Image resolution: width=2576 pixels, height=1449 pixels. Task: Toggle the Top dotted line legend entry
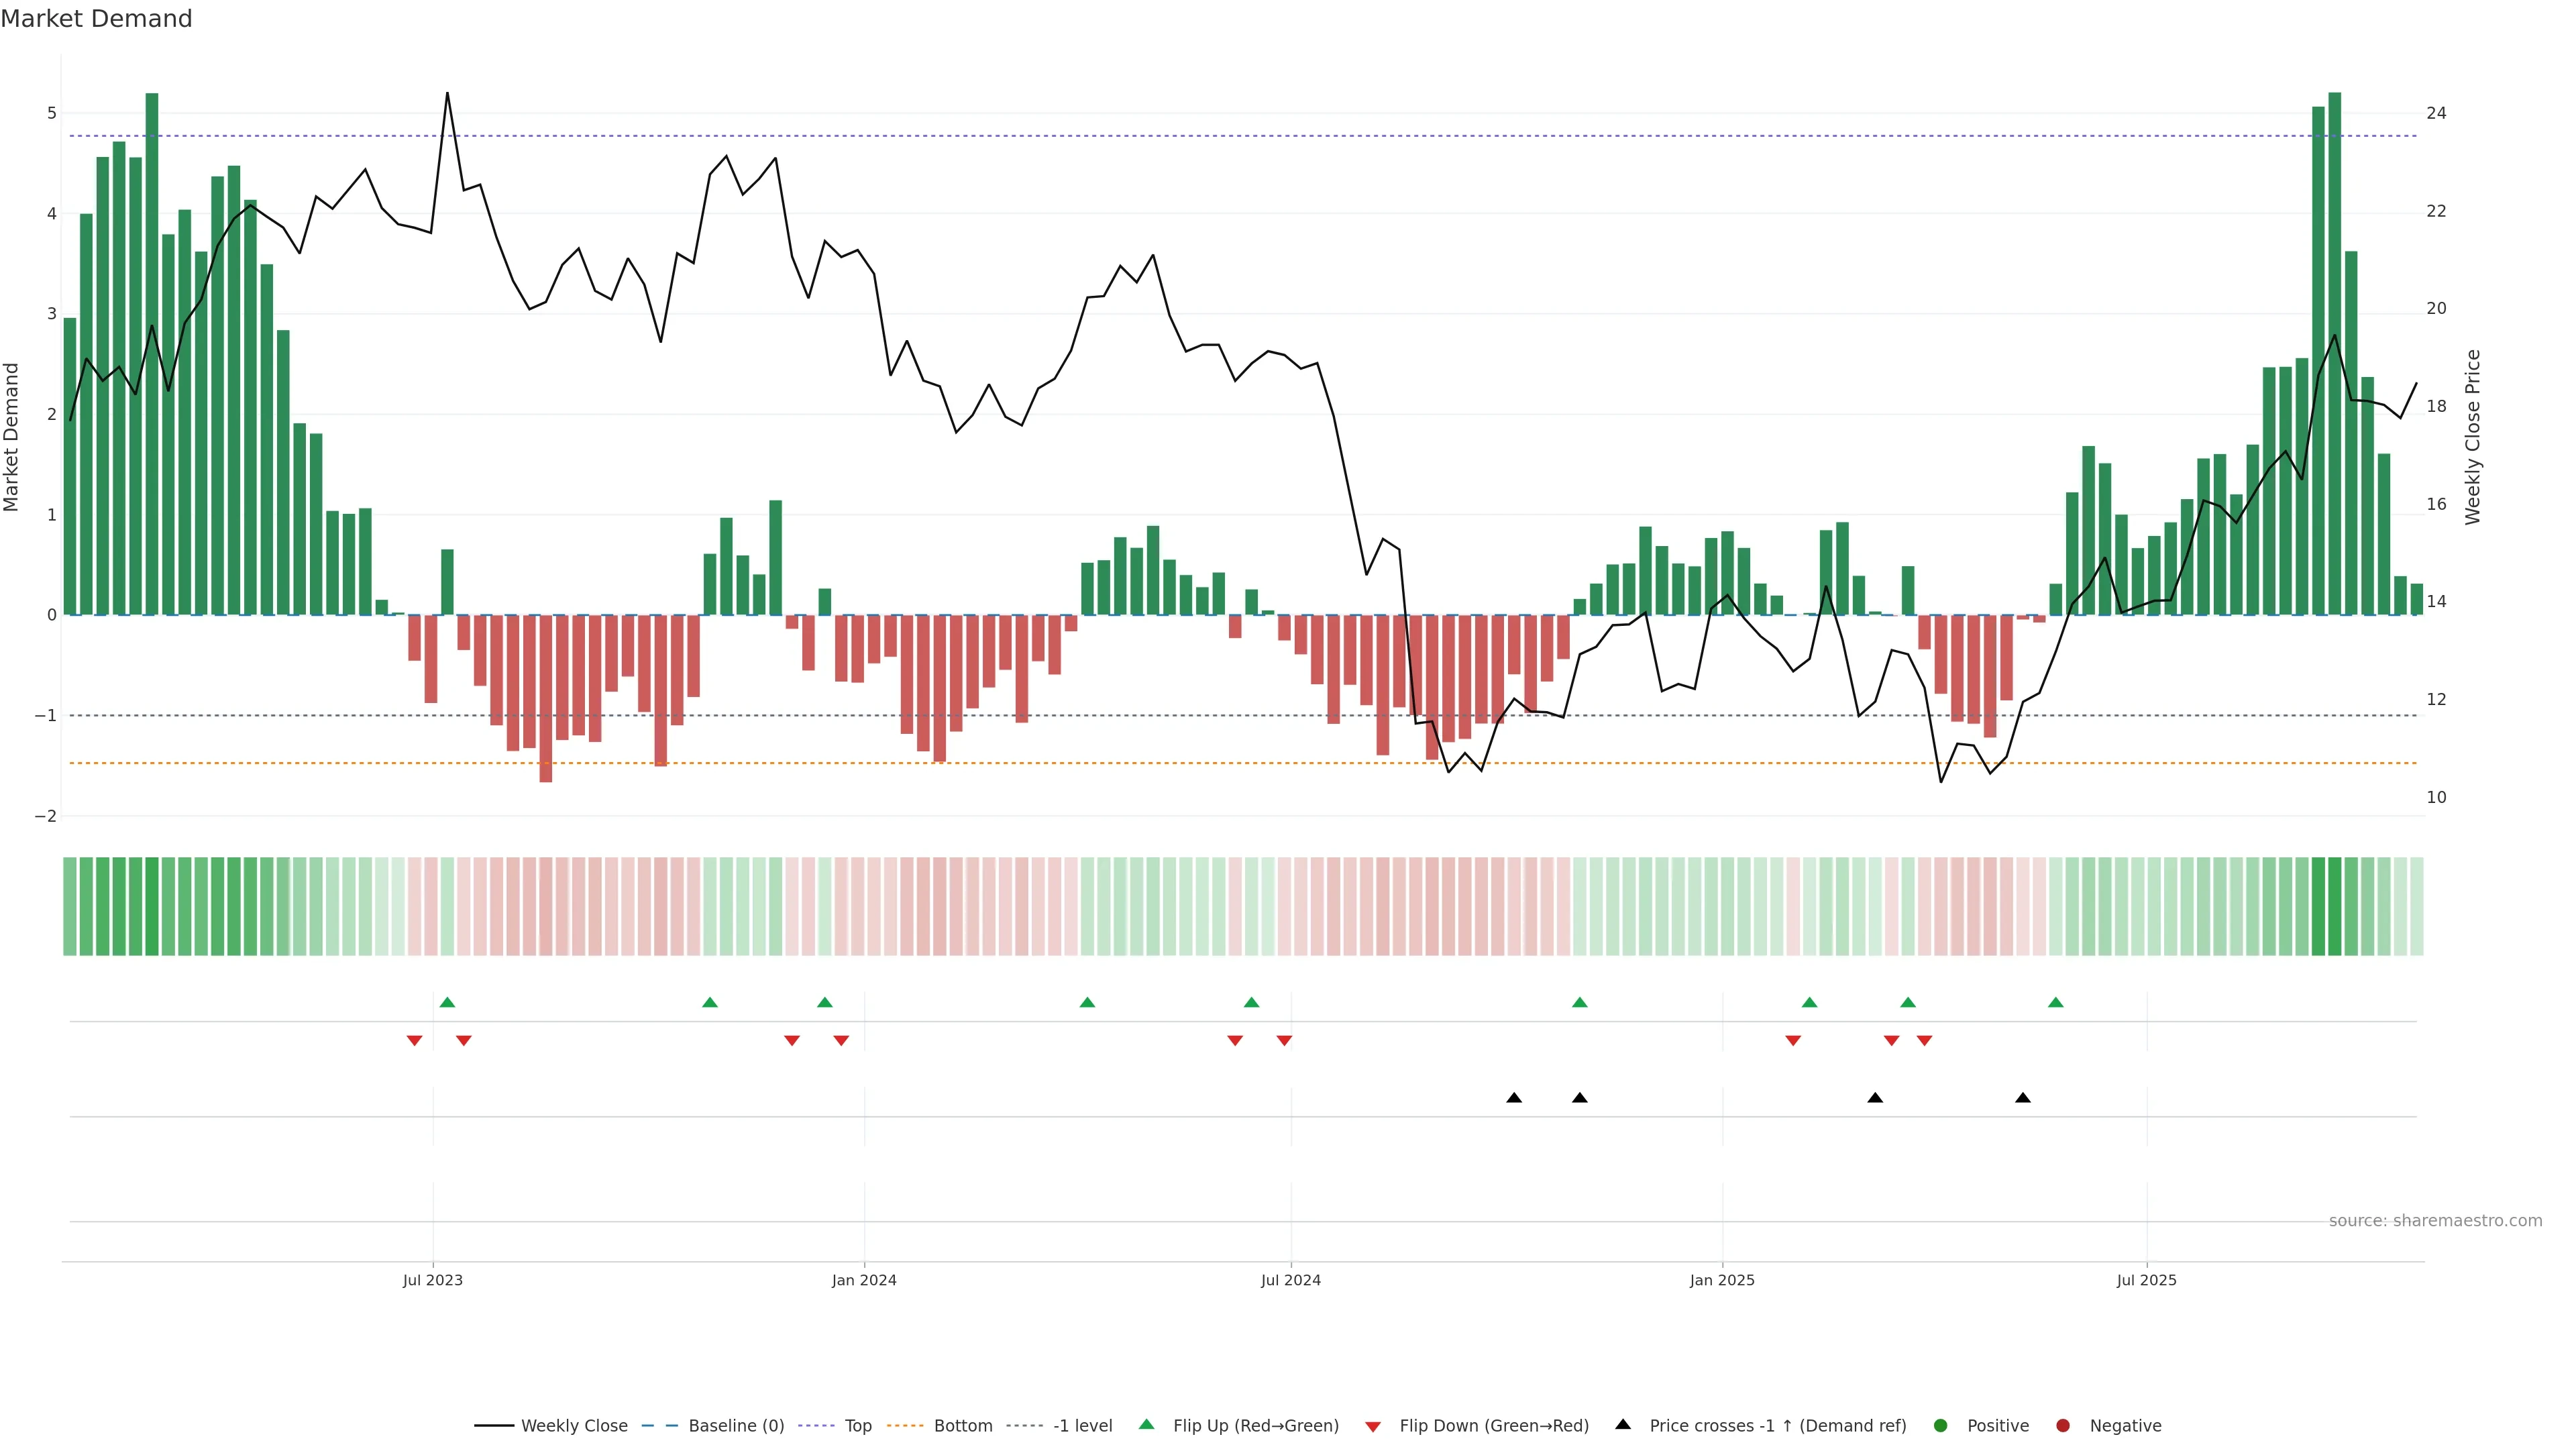(x=857, y=1425)
